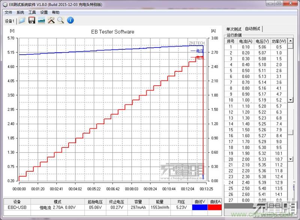Click the red 曲线A color swatch
This screenshot has height=220, width=300.
click(x=214, y=207)
